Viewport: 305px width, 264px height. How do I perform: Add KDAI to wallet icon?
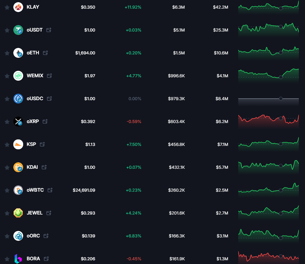click(44, 167)
